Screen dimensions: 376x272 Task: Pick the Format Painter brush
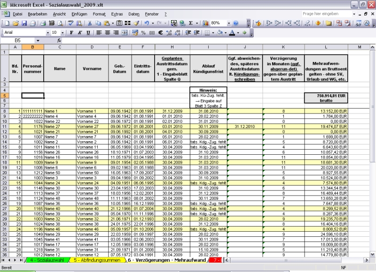click(136, 23)
